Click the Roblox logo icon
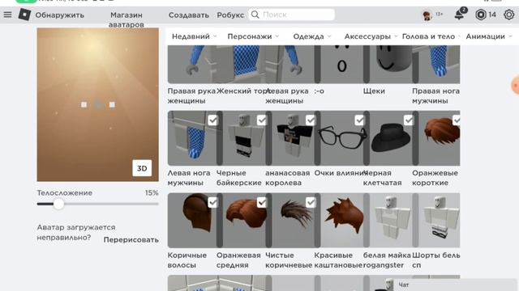519x291 pixels. 24,15
